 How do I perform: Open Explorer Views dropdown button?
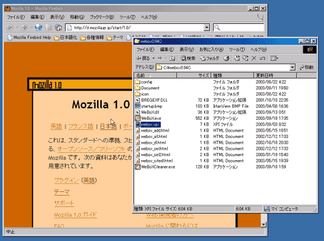(x=274, y=58)
